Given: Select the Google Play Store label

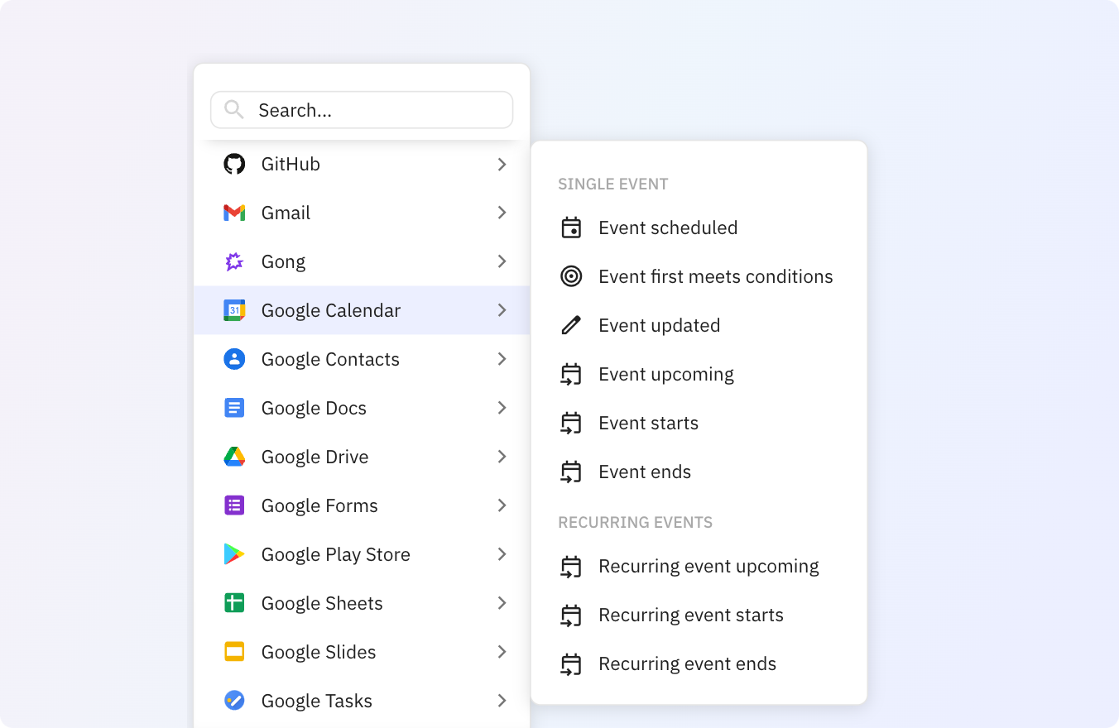Looking at the screenshot, I should point(336,554).
